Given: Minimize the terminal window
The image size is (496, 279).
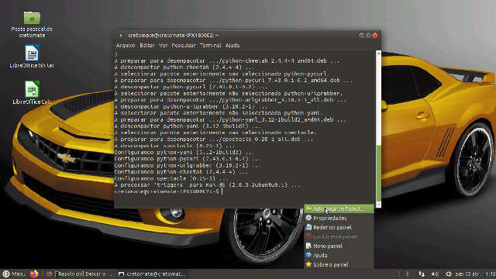Looking at the screenshot, I should tap(362, 35).
